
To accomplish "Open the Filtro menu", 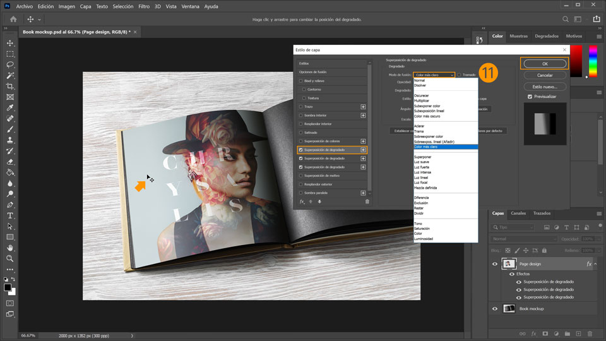I will coord(144,6).
